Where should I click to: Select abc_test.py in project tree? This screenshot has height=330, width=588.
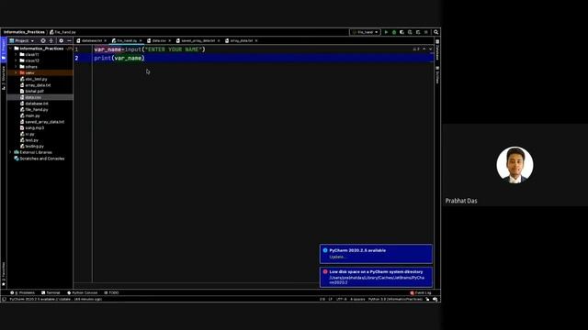(x=36, y=79)
